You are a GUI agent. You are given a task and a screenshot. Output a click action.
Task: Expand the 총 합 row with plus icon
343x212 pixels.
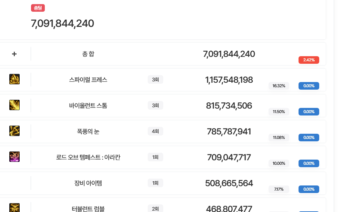[x=14, y=54]
